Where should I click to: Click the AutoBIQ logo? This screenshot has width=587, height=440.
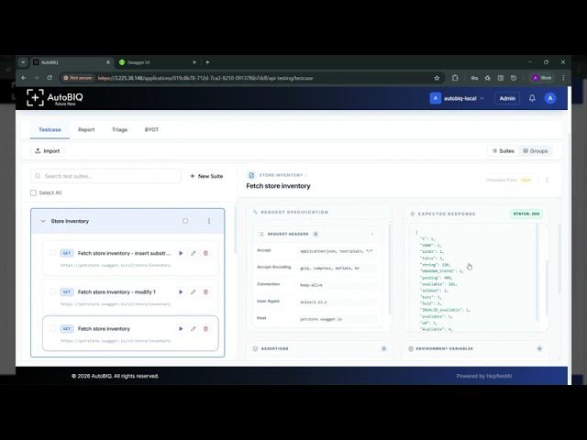(x=55, y=98)
